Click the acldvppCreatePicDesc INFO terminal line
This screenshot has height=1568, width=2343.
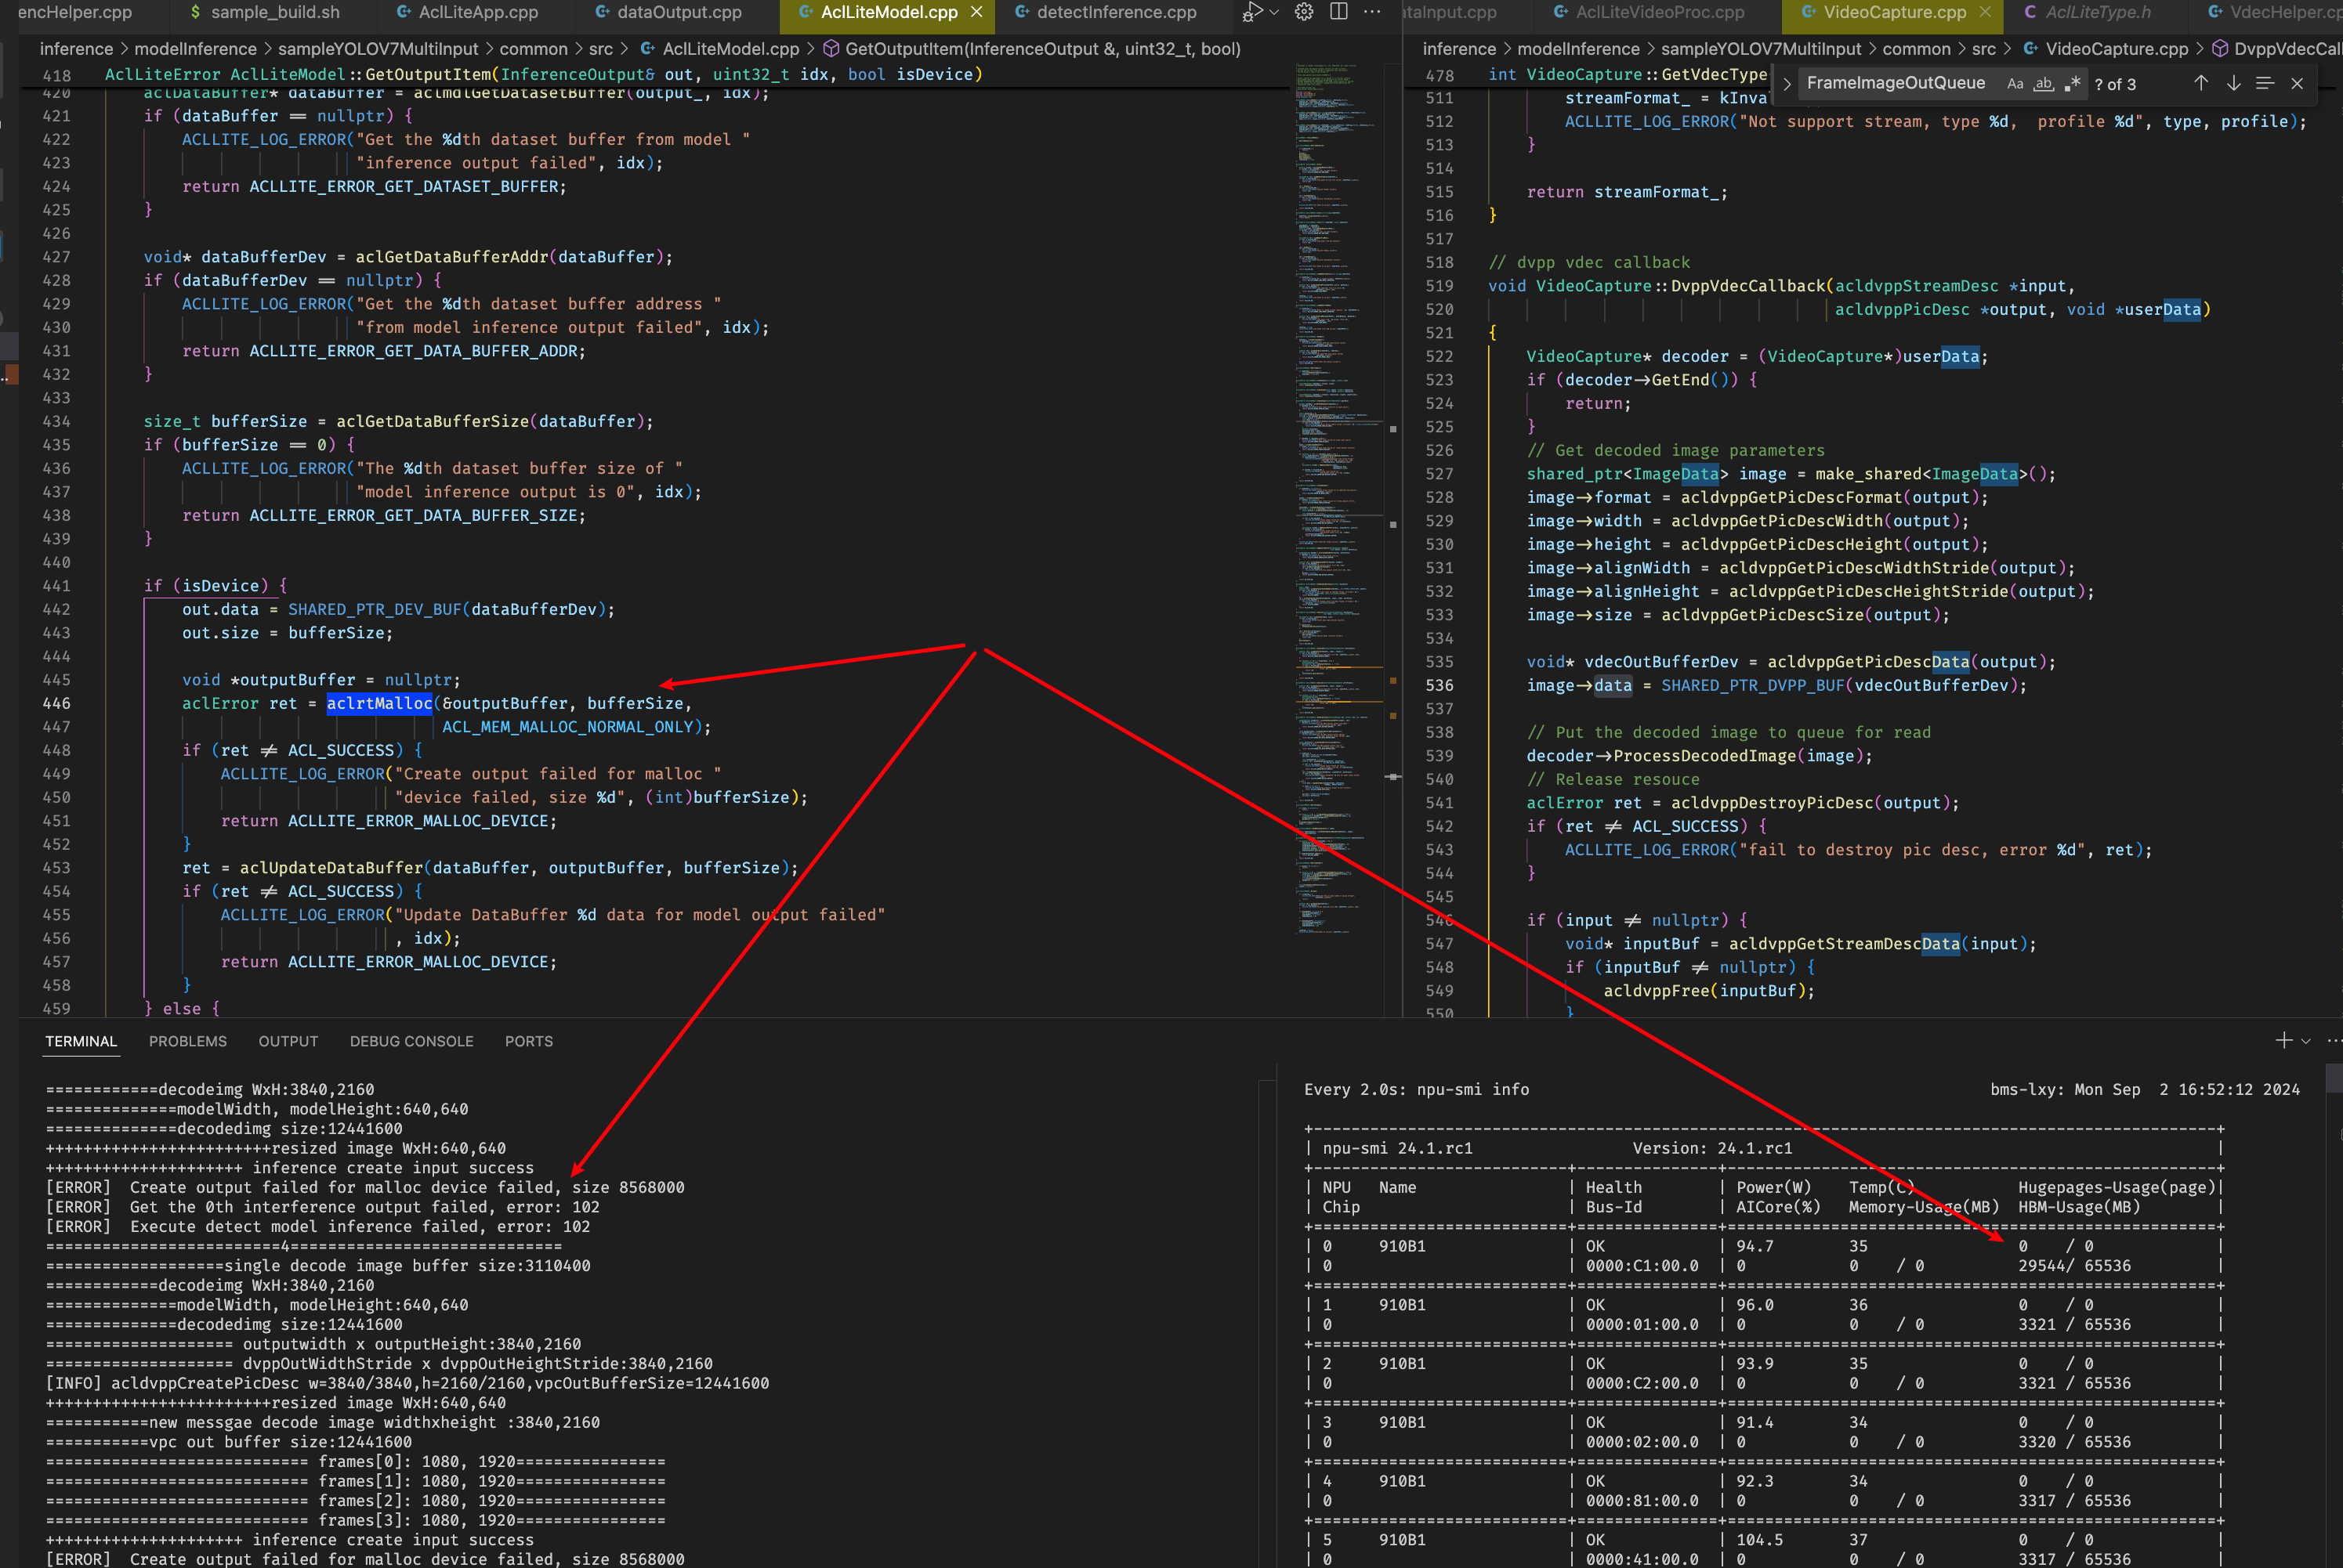[x=407, y=1383]
